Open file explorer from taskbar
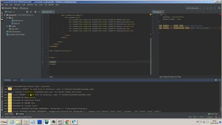The image size is (222, 125). tap(19, 122)
